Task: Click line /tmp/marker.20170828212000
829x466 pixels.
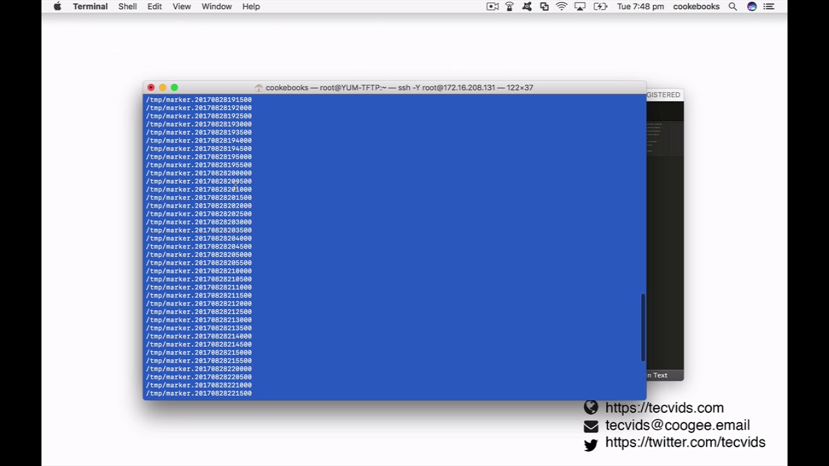Action: [199, 304]
